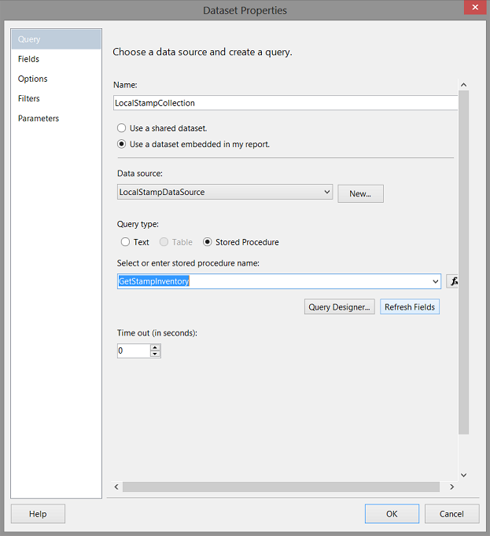Click into the dataset Name field

[283, 103]
